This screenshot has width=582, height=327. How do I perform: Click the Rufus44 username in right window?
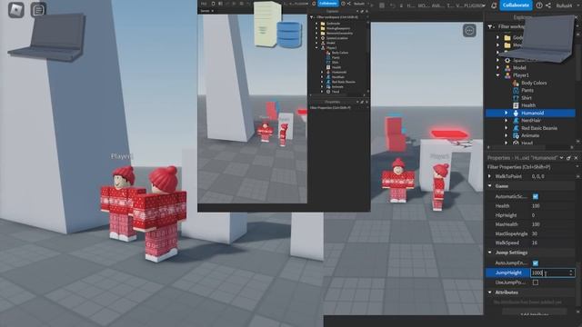pos(564,5)
